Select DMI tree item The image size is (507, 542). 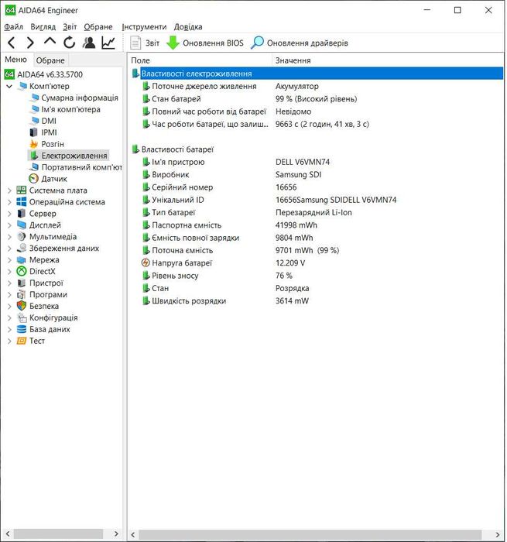click(49, 121)
